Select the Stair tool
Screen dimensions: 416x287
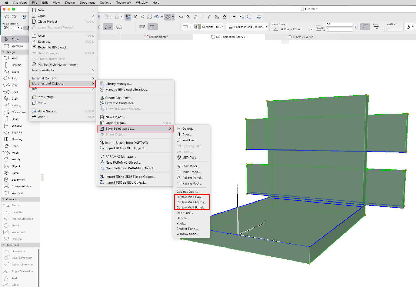(14, 99)
